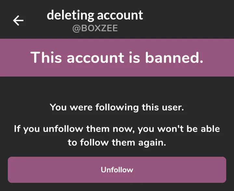Viewport: 234px width, 191px height.
Task: Tap 'If you unfollow them now' sentence
Action: coord(74,129)
